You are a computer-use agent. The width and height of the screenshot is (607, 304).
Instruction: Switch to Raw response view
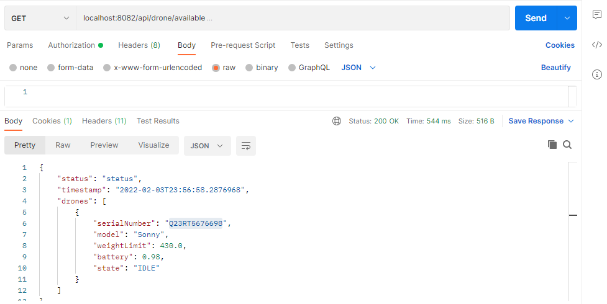63,145
